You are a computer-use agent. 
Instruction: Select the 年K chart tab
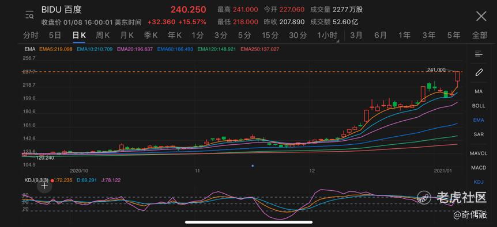pos(175,36)
